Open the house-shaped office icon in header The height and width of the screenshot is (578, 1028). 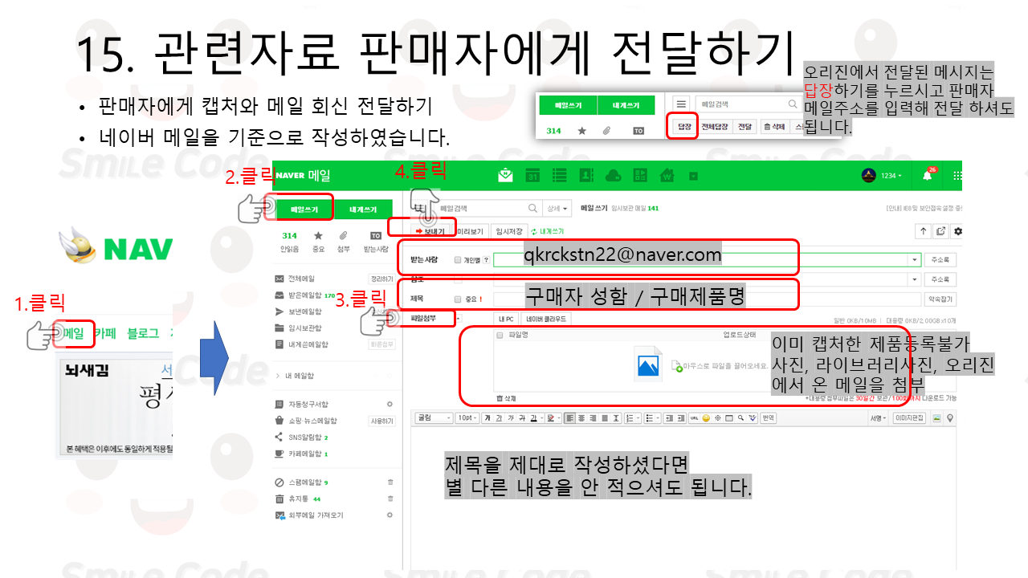[x=667, y=175]
